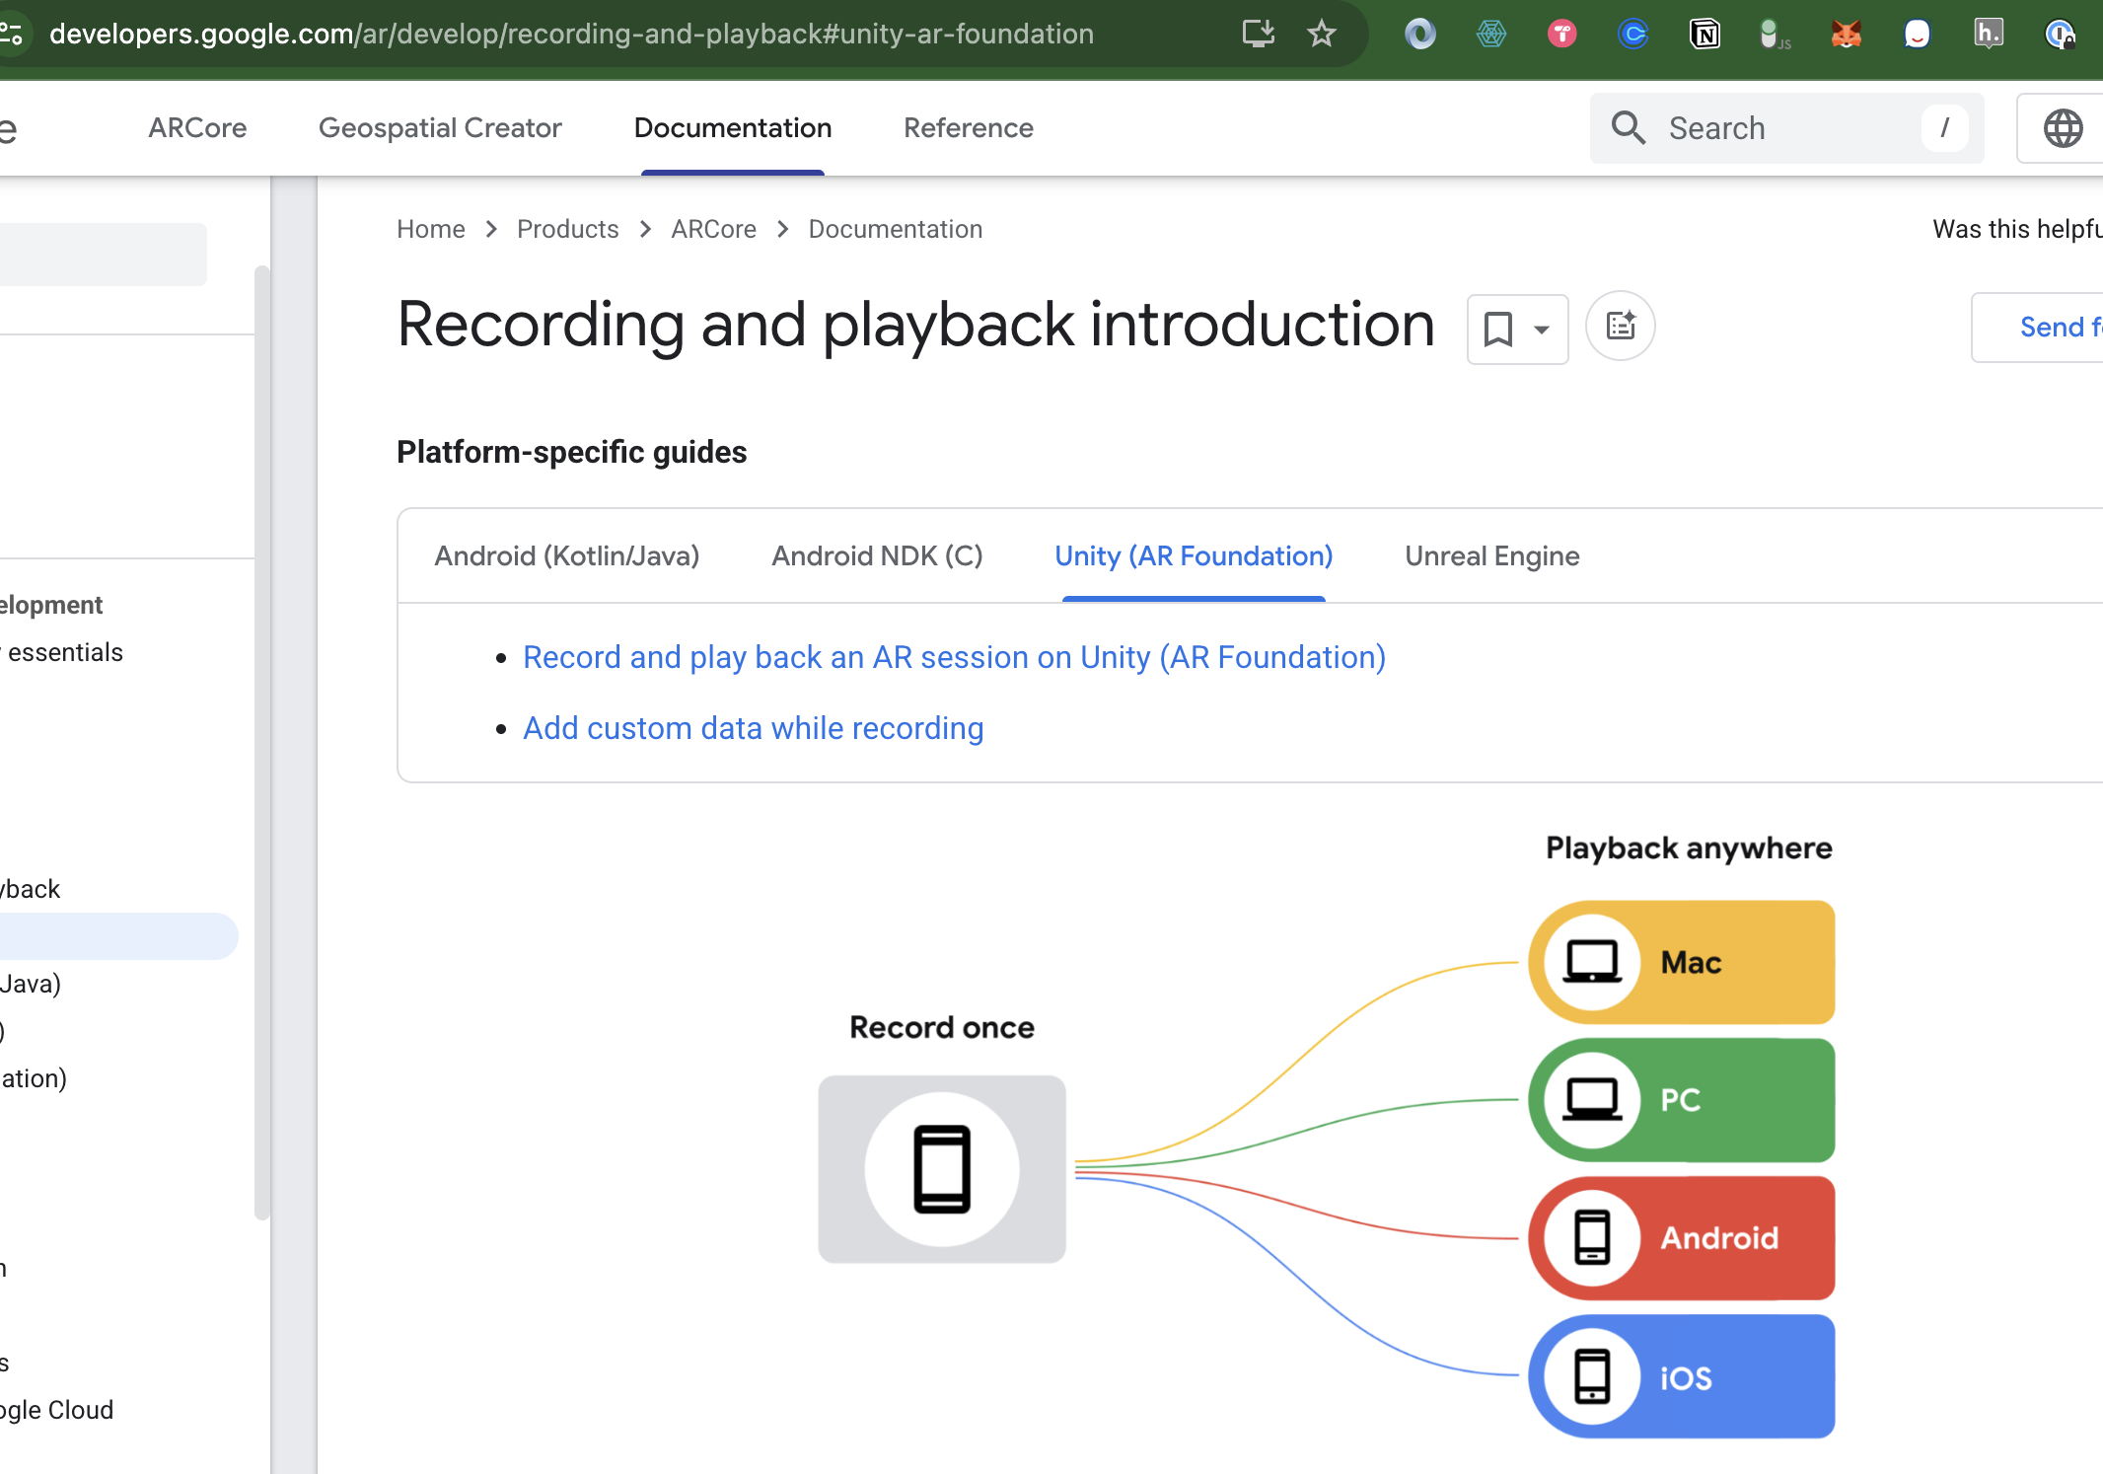Select the Android NDK (C) tab
This screenshot has width=2103, height=1474.
point(877,556)
